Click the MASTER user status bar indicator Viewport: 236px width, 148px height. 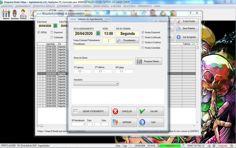click(170, 146)
